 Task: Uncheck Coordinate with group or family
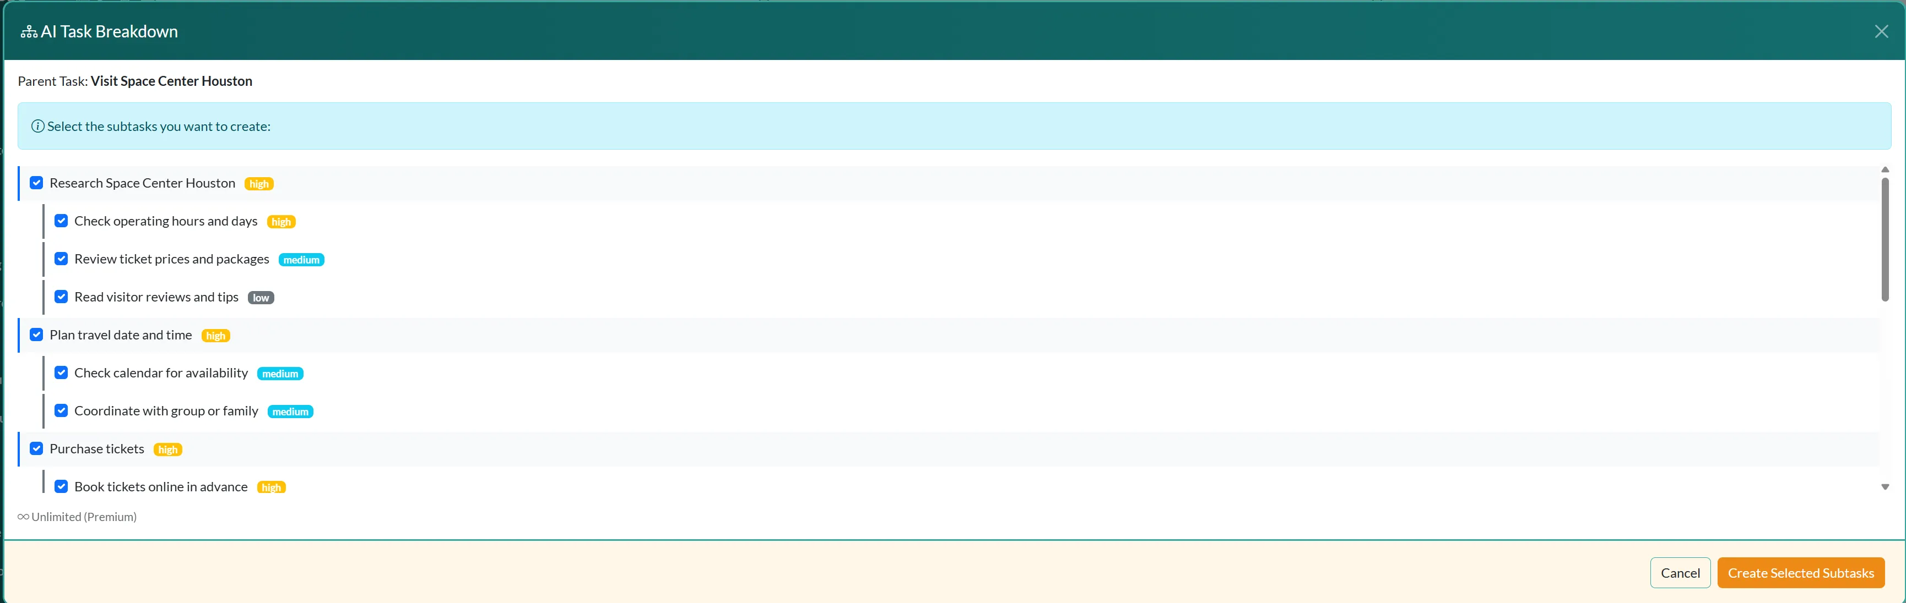pos(61,410)
